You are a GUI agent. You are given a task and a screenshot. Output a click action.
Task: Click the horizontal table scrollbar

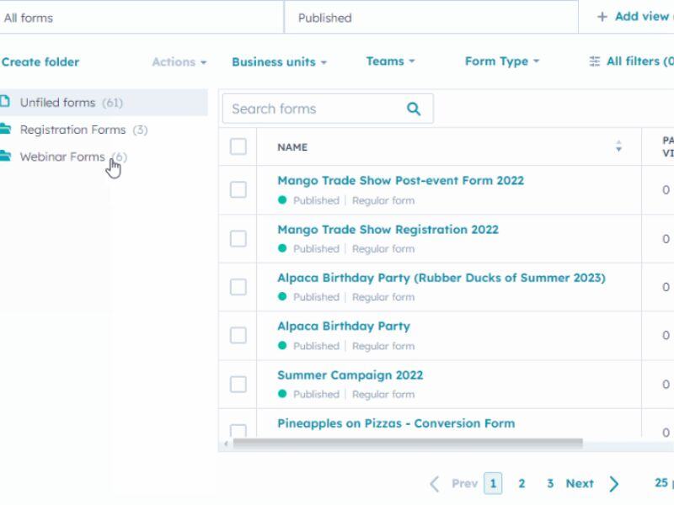pyautogui.click(x=408, y=444)
